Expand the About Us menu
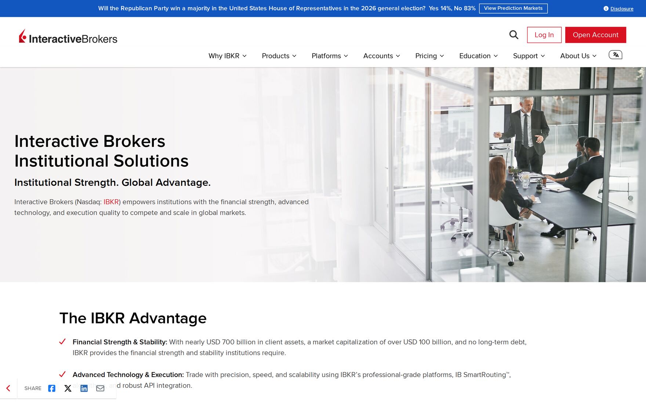 (x=578, y=56)
